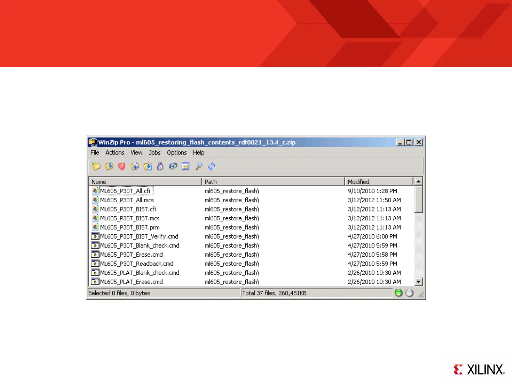Click the gray status light in status bar

coord(409,293)
